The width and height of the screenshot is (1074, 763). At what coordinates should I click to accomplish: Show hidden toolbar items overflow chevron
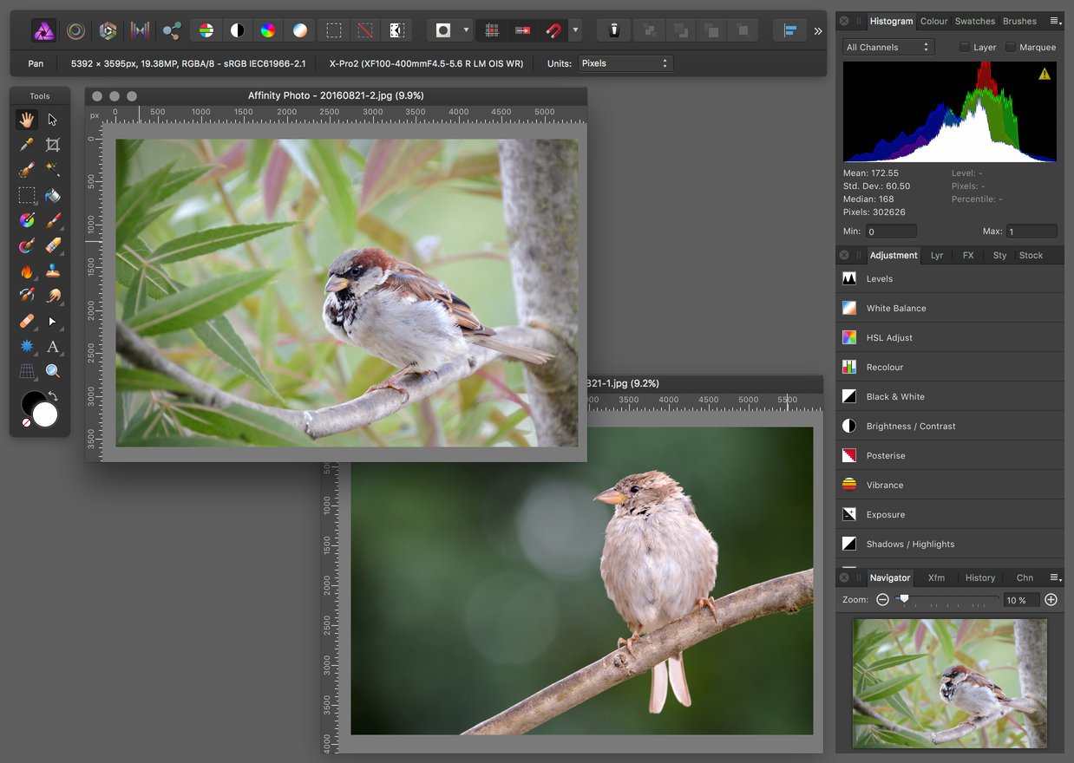tap(817, 31)
